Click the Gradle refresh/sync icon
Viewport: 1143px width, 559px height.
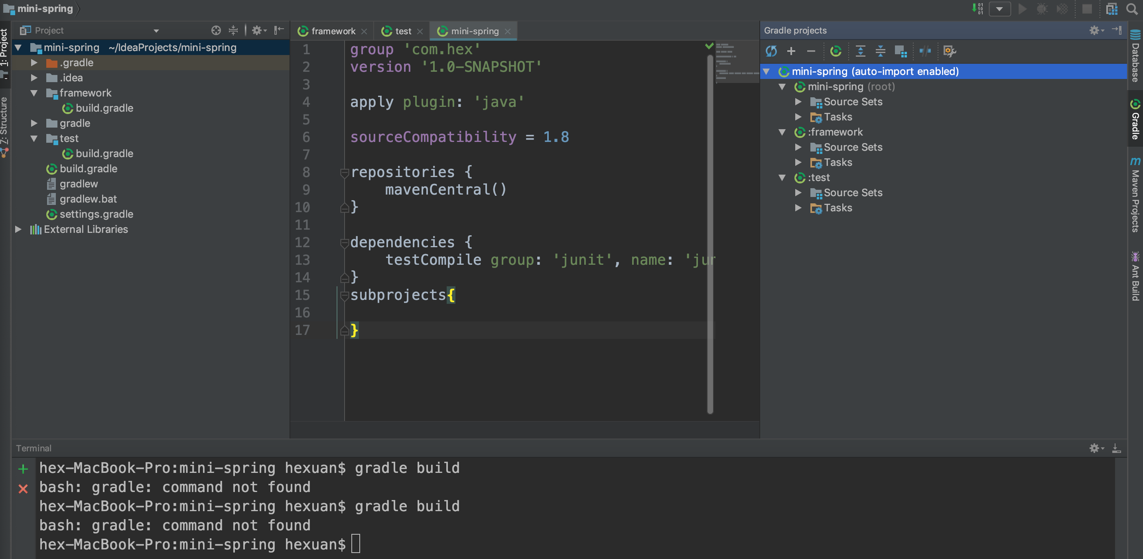(773, 50)
